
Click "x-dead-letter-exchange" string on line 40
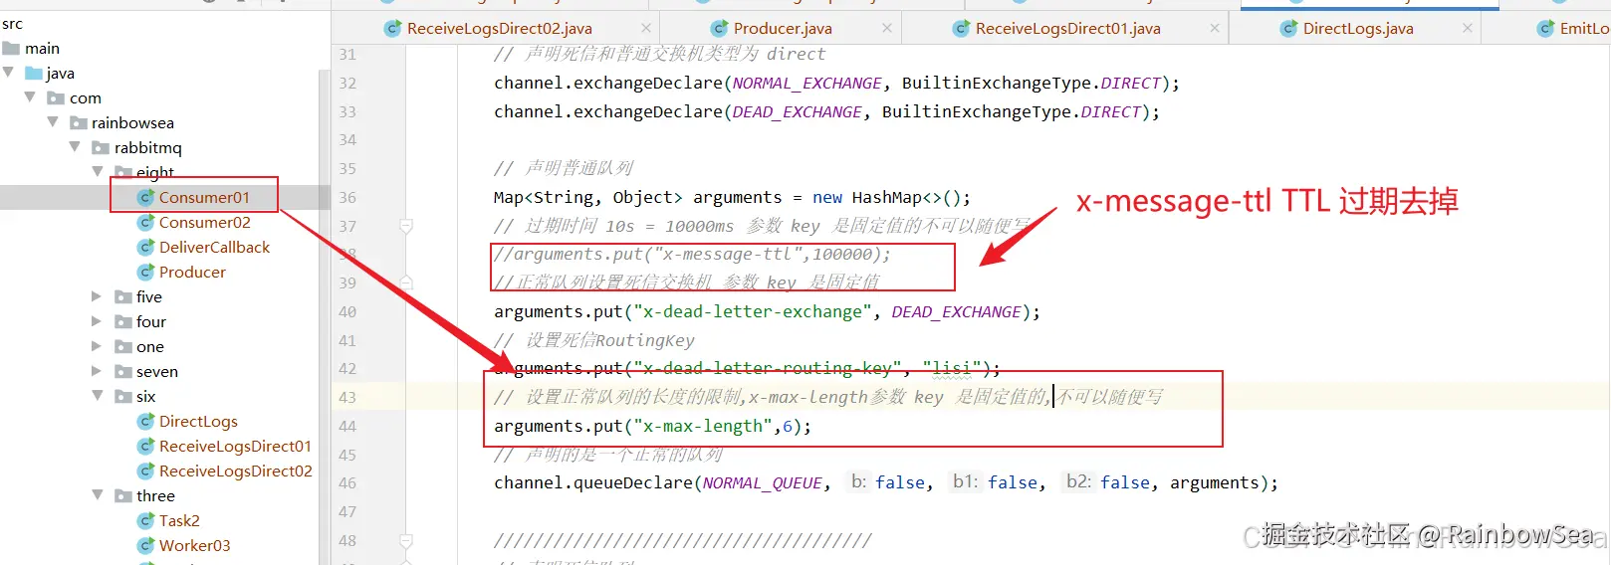753,311
